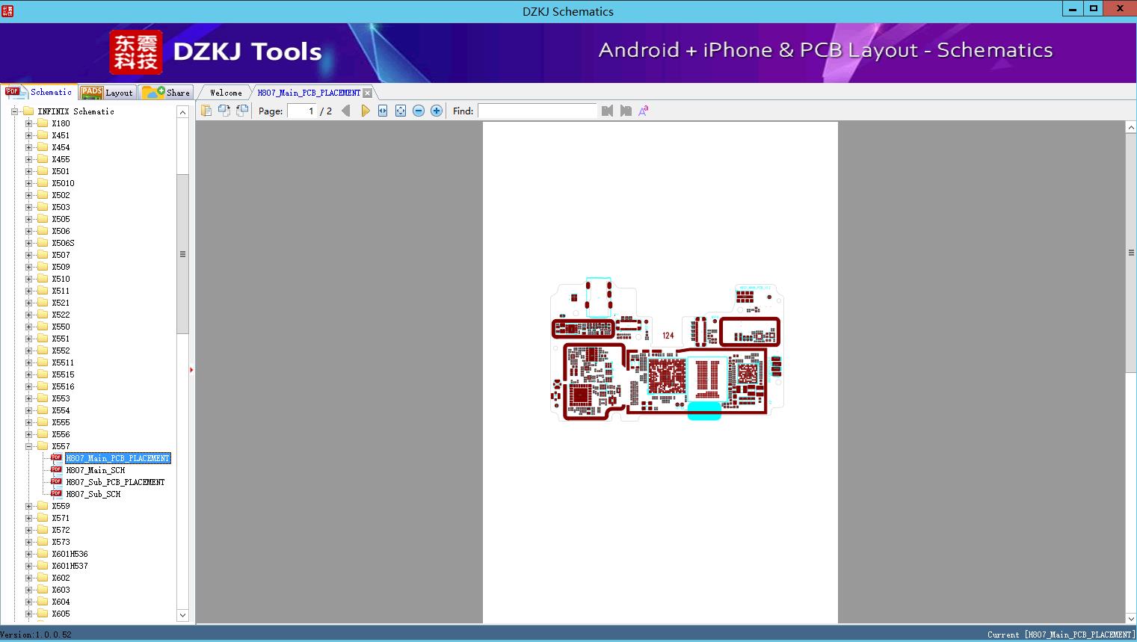This screenshot has width=1137, height=642.
Task: Close the H807_Main_PCB_PLACEMENT tab
Action: coord(368,93)
